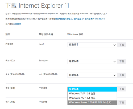Image resolution: width=133 pixels, height=109 pixels.
Task: Click the dropdown arrow in the Bulgarian row
Action: coord(114,62)
